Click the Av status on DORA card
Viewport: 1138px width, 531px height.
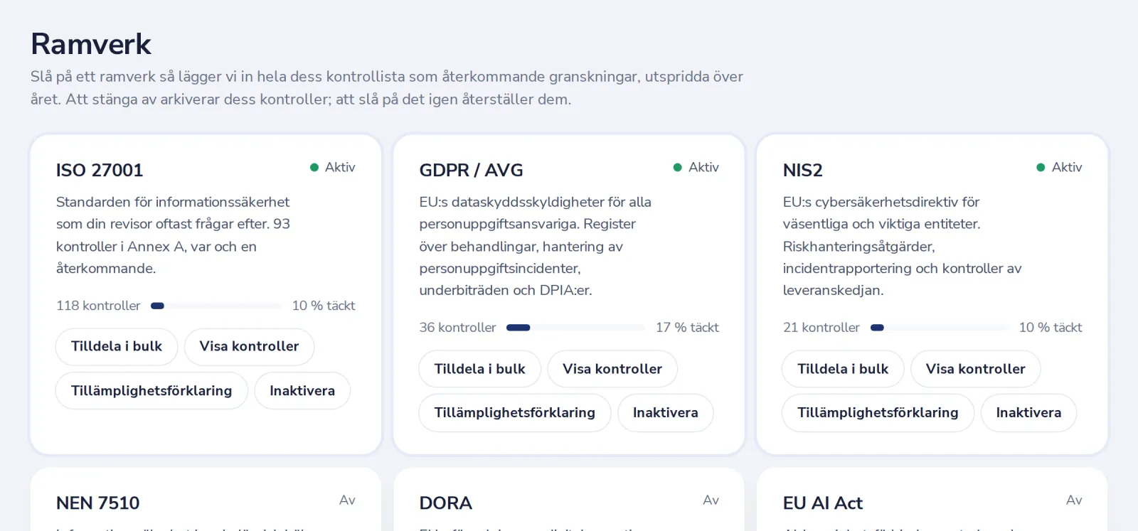click(x=711, y=500)
